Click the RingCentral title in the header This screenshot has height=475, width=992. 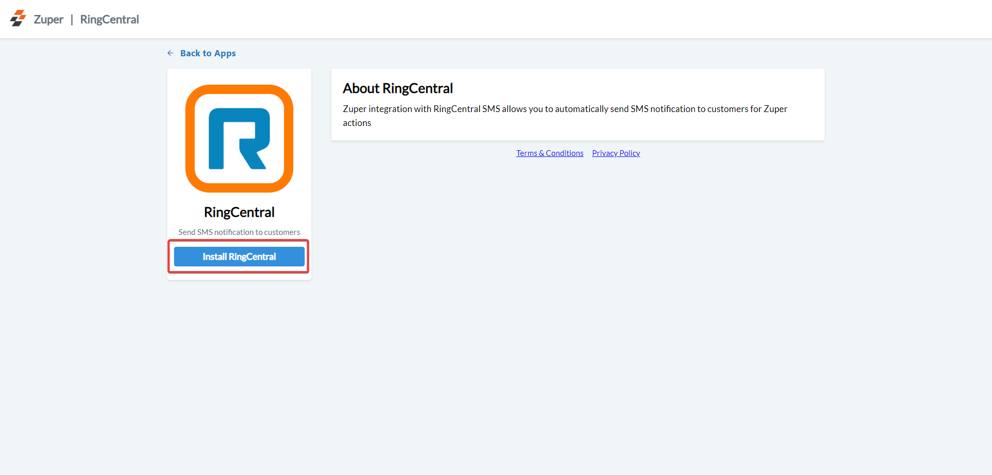pyautogui.click(x=109, y=20)
